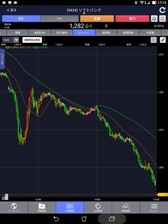The height and width of the screenshot is (224, 168).
Task: Open the 1分足 timeframe dropdown
Action: click(11, 40)
